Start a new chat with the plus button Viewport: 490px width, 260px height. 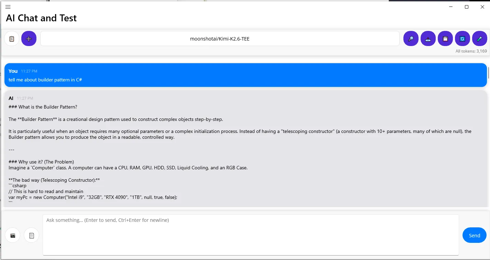coord(29,39)
